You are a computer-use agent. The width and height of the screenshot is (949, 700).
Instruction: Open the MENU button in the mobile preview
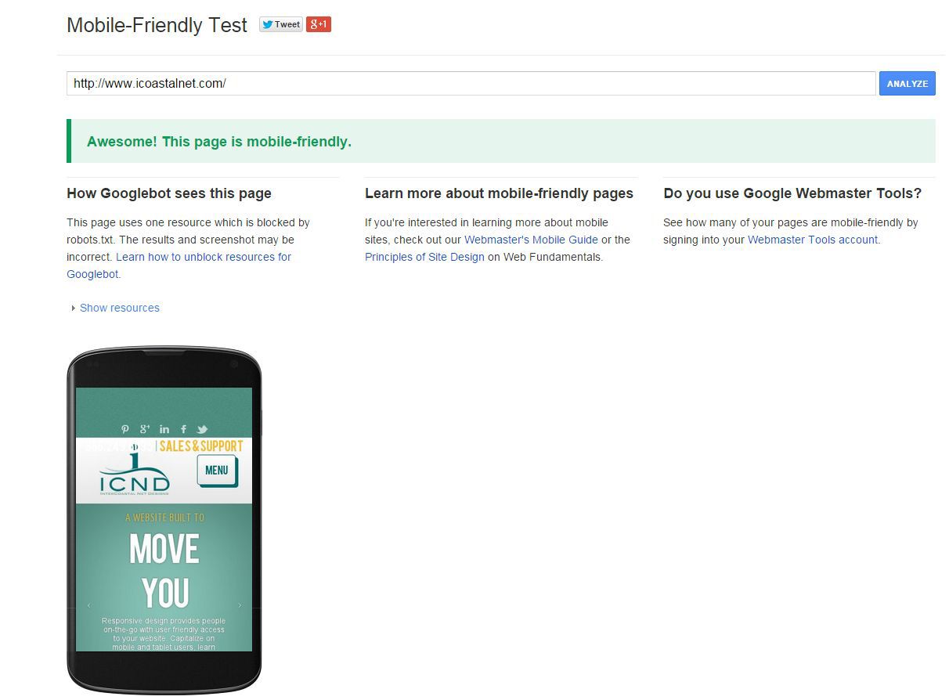pos(217,471)
